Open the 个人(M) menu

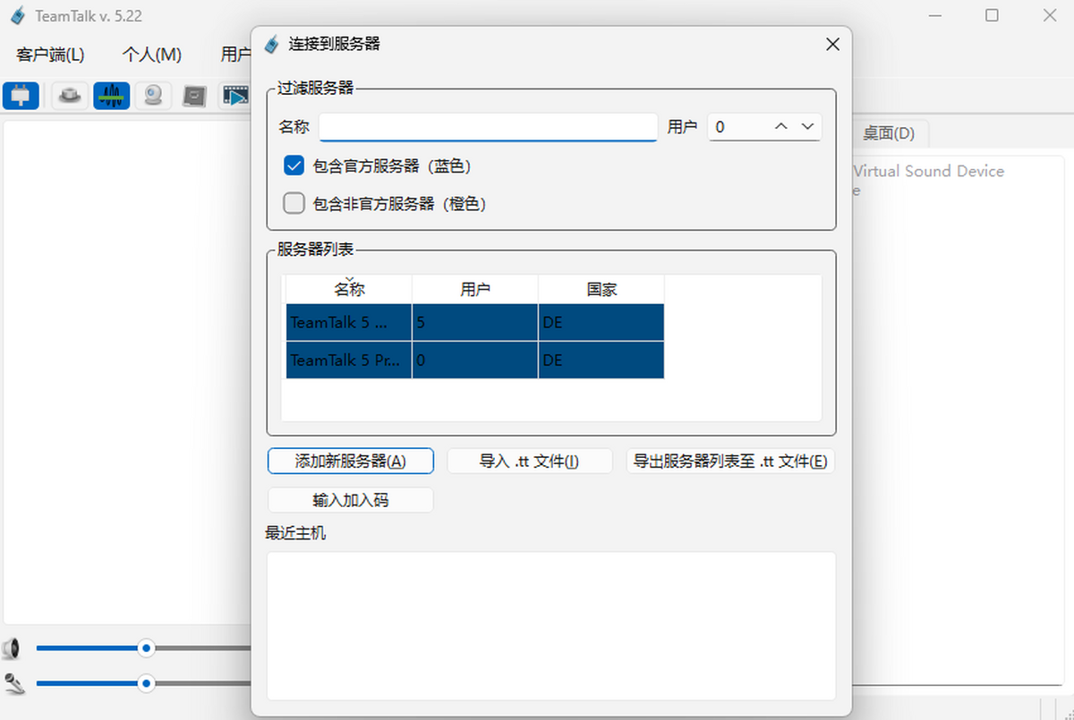152,55
